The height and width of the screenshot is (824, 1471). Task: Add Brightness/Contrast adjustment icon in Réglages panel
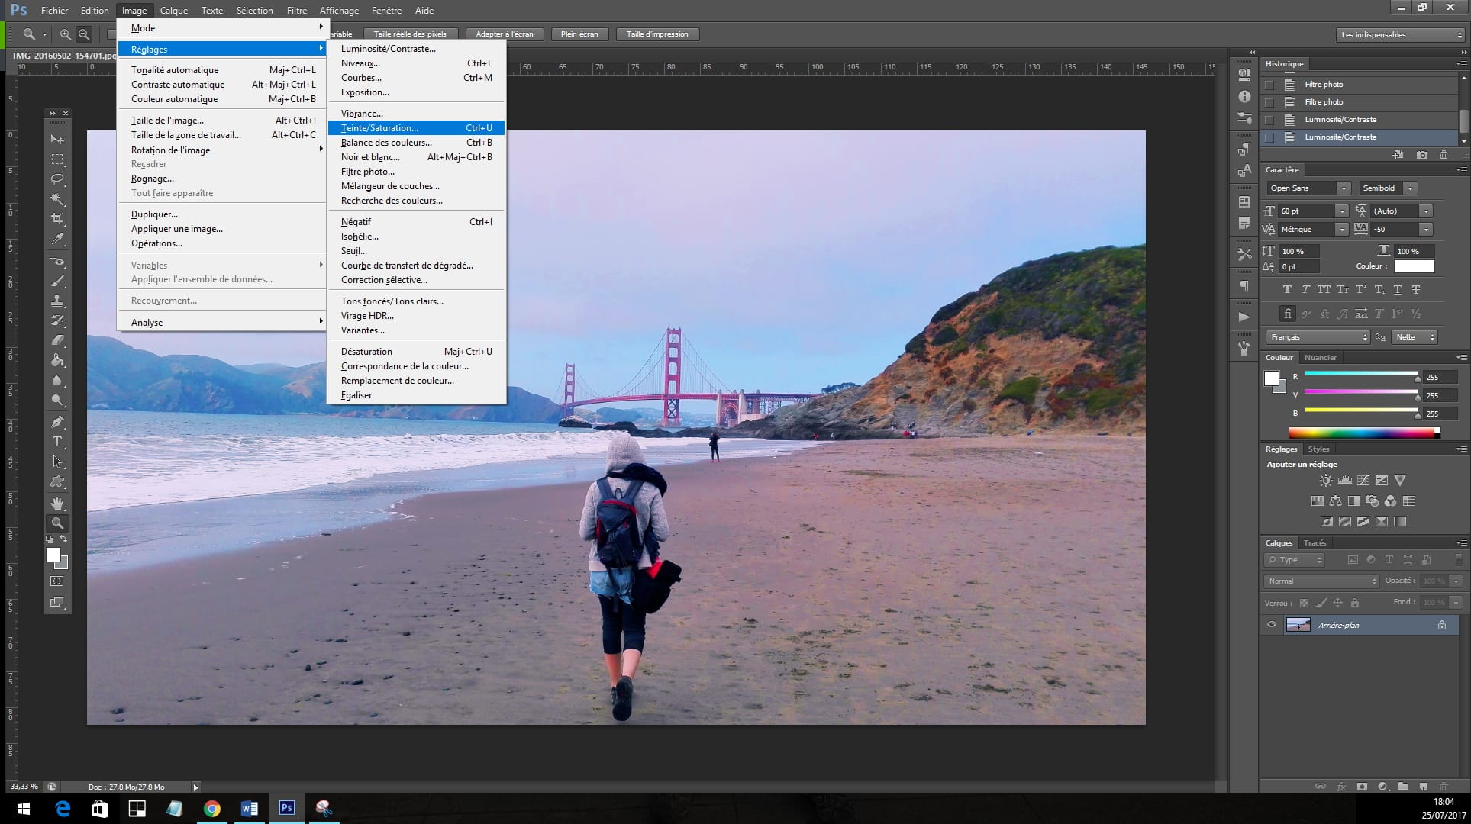pyautogui.click(x=1326, y=481)
